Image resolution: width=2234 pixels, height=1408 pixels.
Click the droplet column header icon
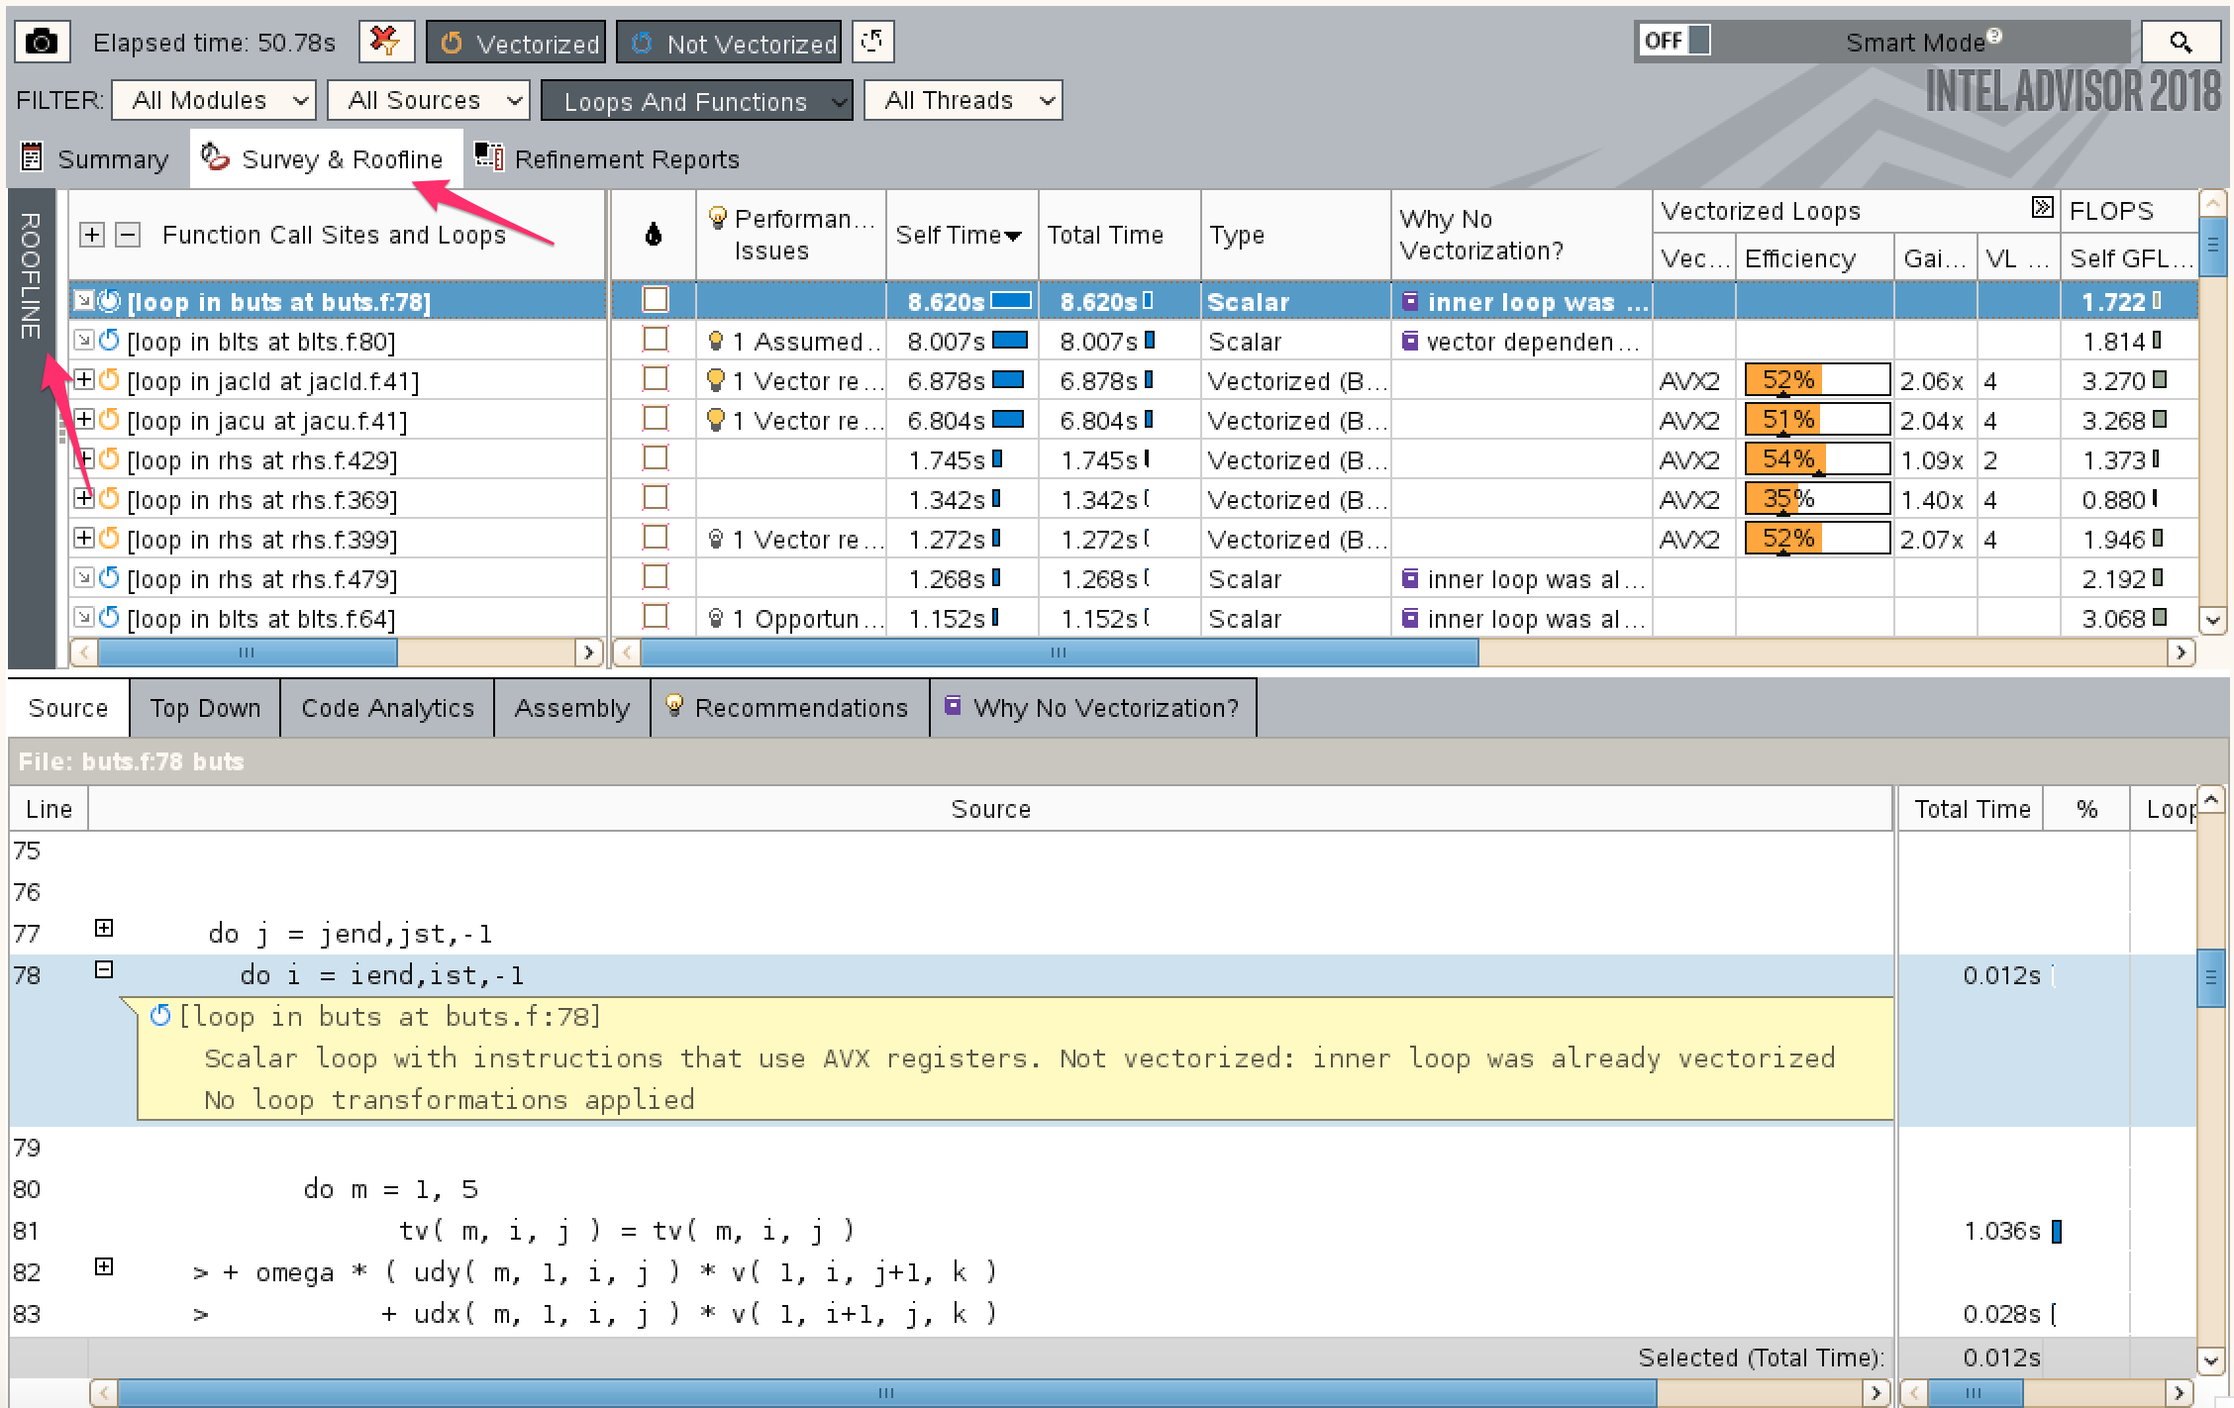pos(653,235)
